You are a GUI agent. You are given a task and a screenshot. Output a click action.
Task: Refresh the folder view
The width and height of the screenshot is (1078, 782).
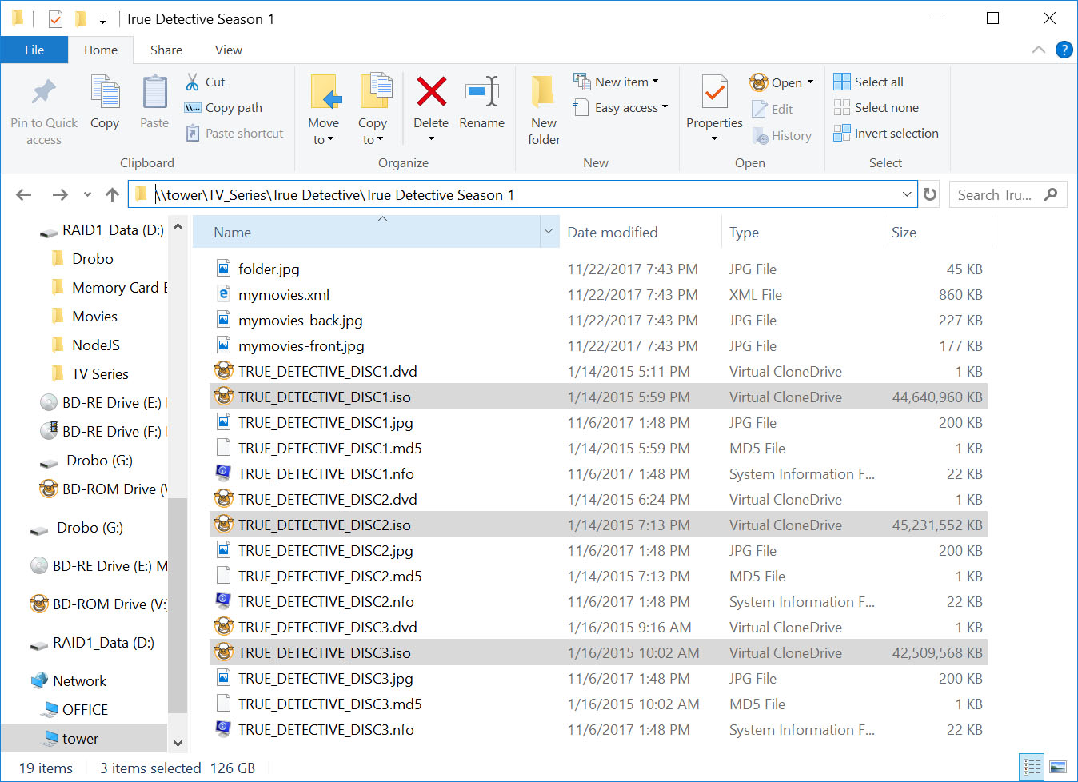[x=930, y=194]
